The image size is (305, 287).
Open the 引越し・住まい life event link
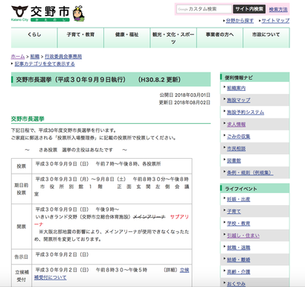coord(243,236)
